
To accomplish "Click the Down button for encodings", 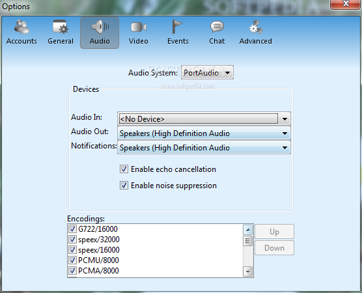I will click(274, 247).
